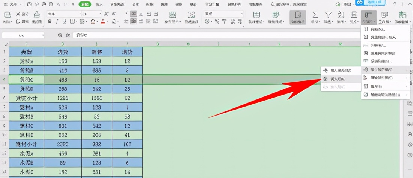Click the Table Style icon
413x178 pixels.
pyautogui.click(x=276, y=15)
